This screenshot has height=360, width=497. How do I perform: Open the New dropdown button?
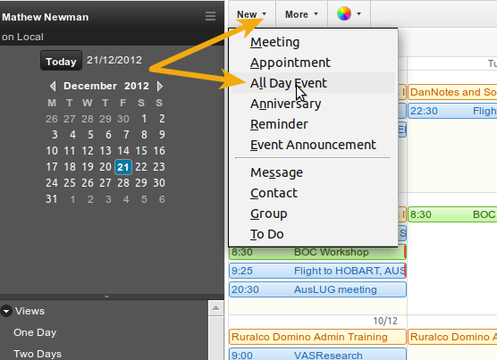pyautogui.click(x=252, y=14)
